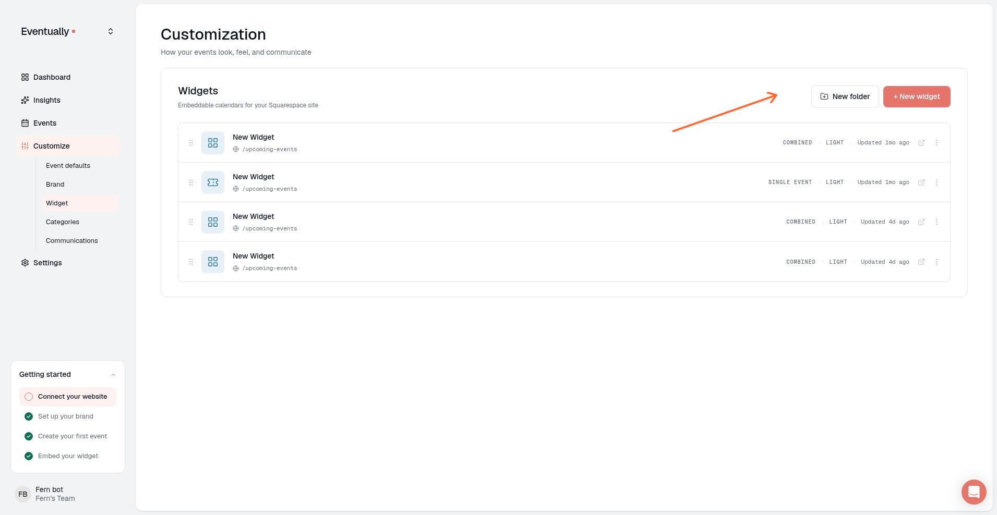Click the Updated 1mo ago text in Single Event row

(883, 182)
